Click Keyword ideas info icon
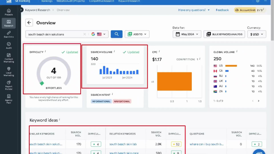 pyautogui.click(x=59, y=120)
